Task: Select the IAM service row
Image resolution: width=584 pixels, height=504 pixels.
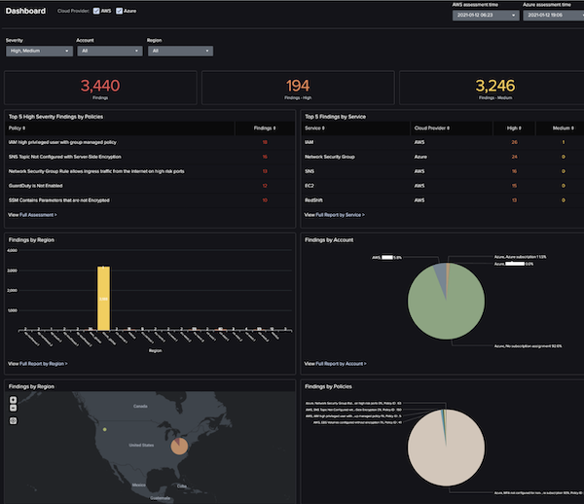Action: [443, 142]
